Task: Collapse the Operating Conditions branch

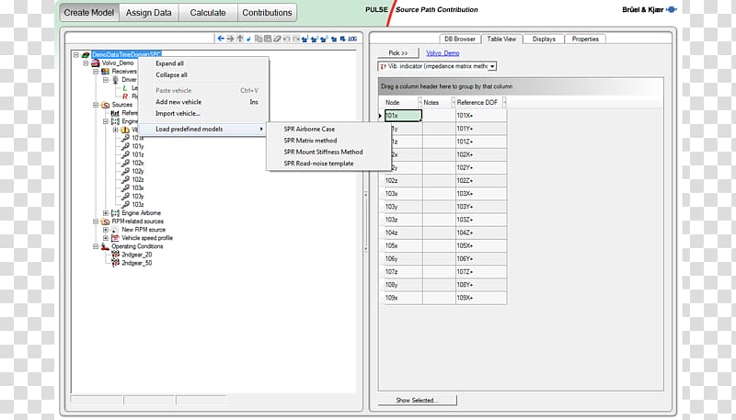Action: coord(96,246)
